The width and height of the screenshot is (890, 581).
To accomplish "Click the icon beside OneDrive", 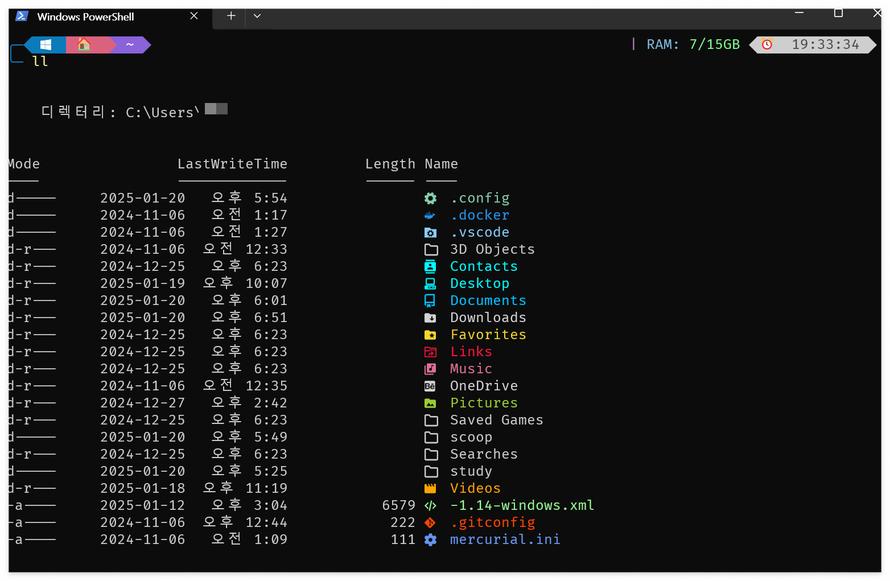I will (430, 386).
